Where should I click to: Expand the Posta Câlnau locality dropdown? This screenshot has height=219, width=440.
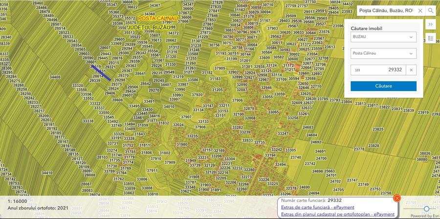(383, 53)
